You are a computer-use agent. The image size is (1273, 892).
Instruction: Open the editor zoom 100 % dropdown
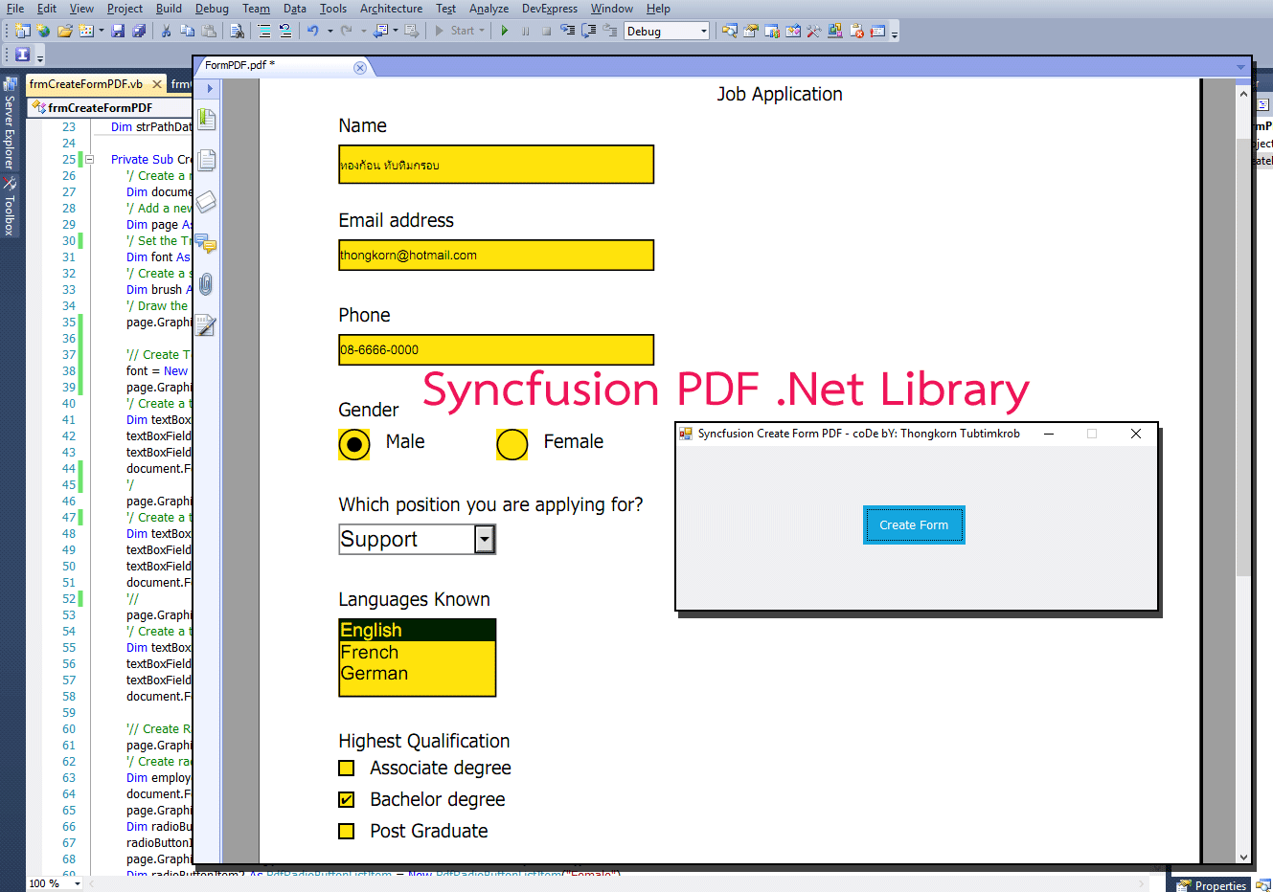(x=78, y=883)
